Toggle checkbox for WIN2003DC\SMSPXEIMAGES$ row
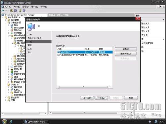 pyautogui.click(x=58, y=55)
